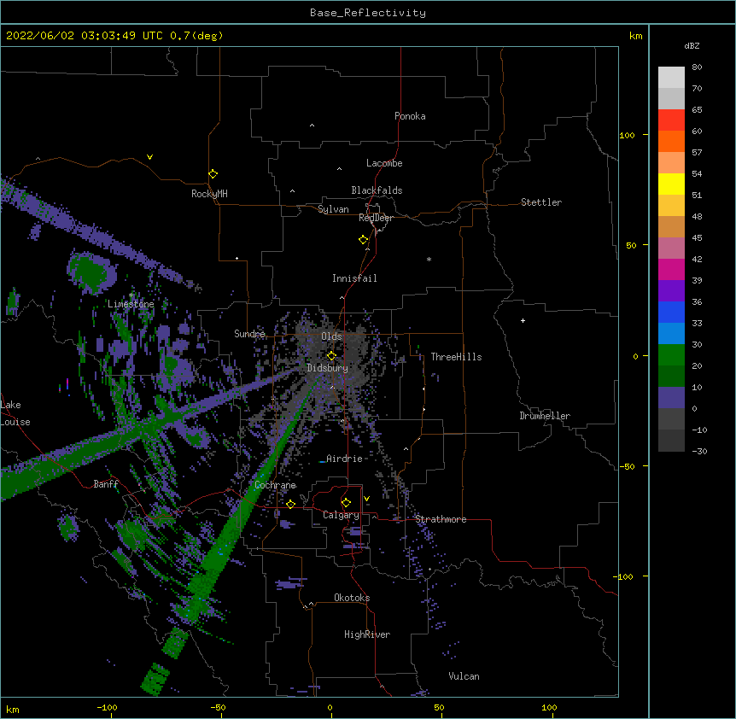736x719 pixels.
Task: Click the Stettler label
Action: point(541,202)
